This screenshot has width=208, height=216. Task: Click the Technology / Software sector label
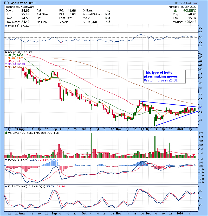tap(20, 7)
